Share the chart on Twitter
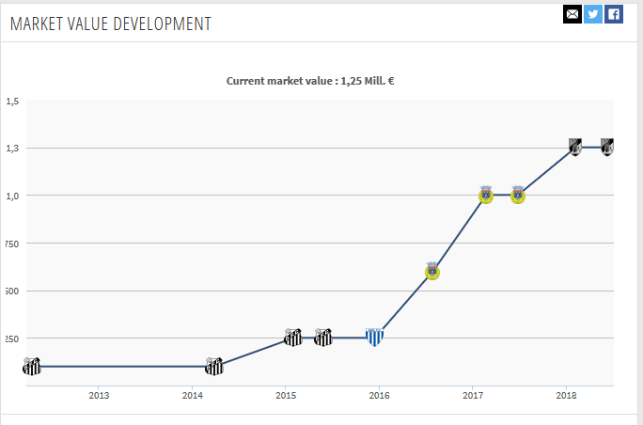Viewport: 643px width, 425px height. [593, 13]
